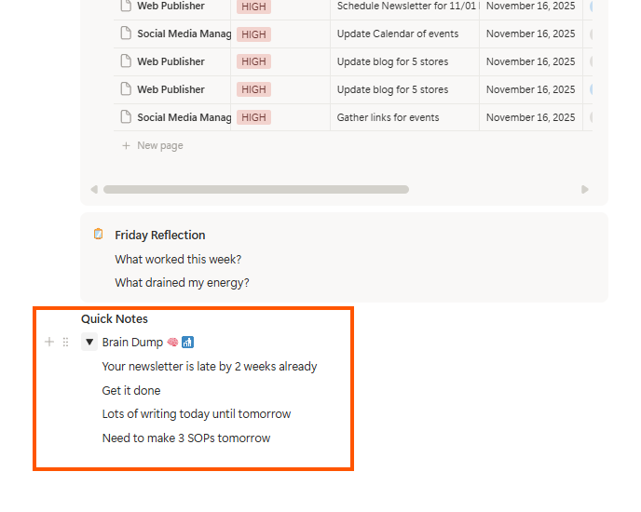Viewport: 641px width, 512px height.
Task: Click the Quick Notes heading
Action: [x=115, y=319]
